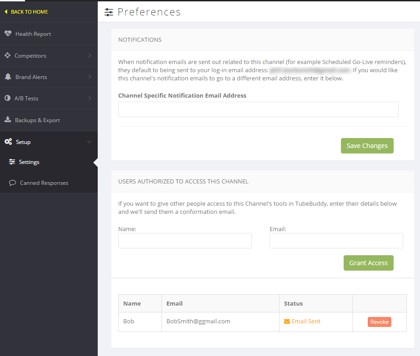Revoke access for Bob
Image resolution: width=420 pixels, height=356 pixels.
(379, 322)
